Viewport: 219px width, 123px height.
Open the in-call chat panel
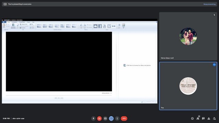(x=203, y=119)
